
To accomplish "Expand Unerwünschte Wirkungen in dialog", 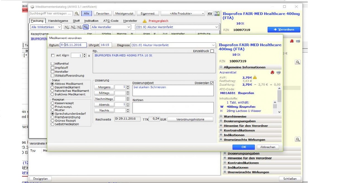I will click(221, 140).
